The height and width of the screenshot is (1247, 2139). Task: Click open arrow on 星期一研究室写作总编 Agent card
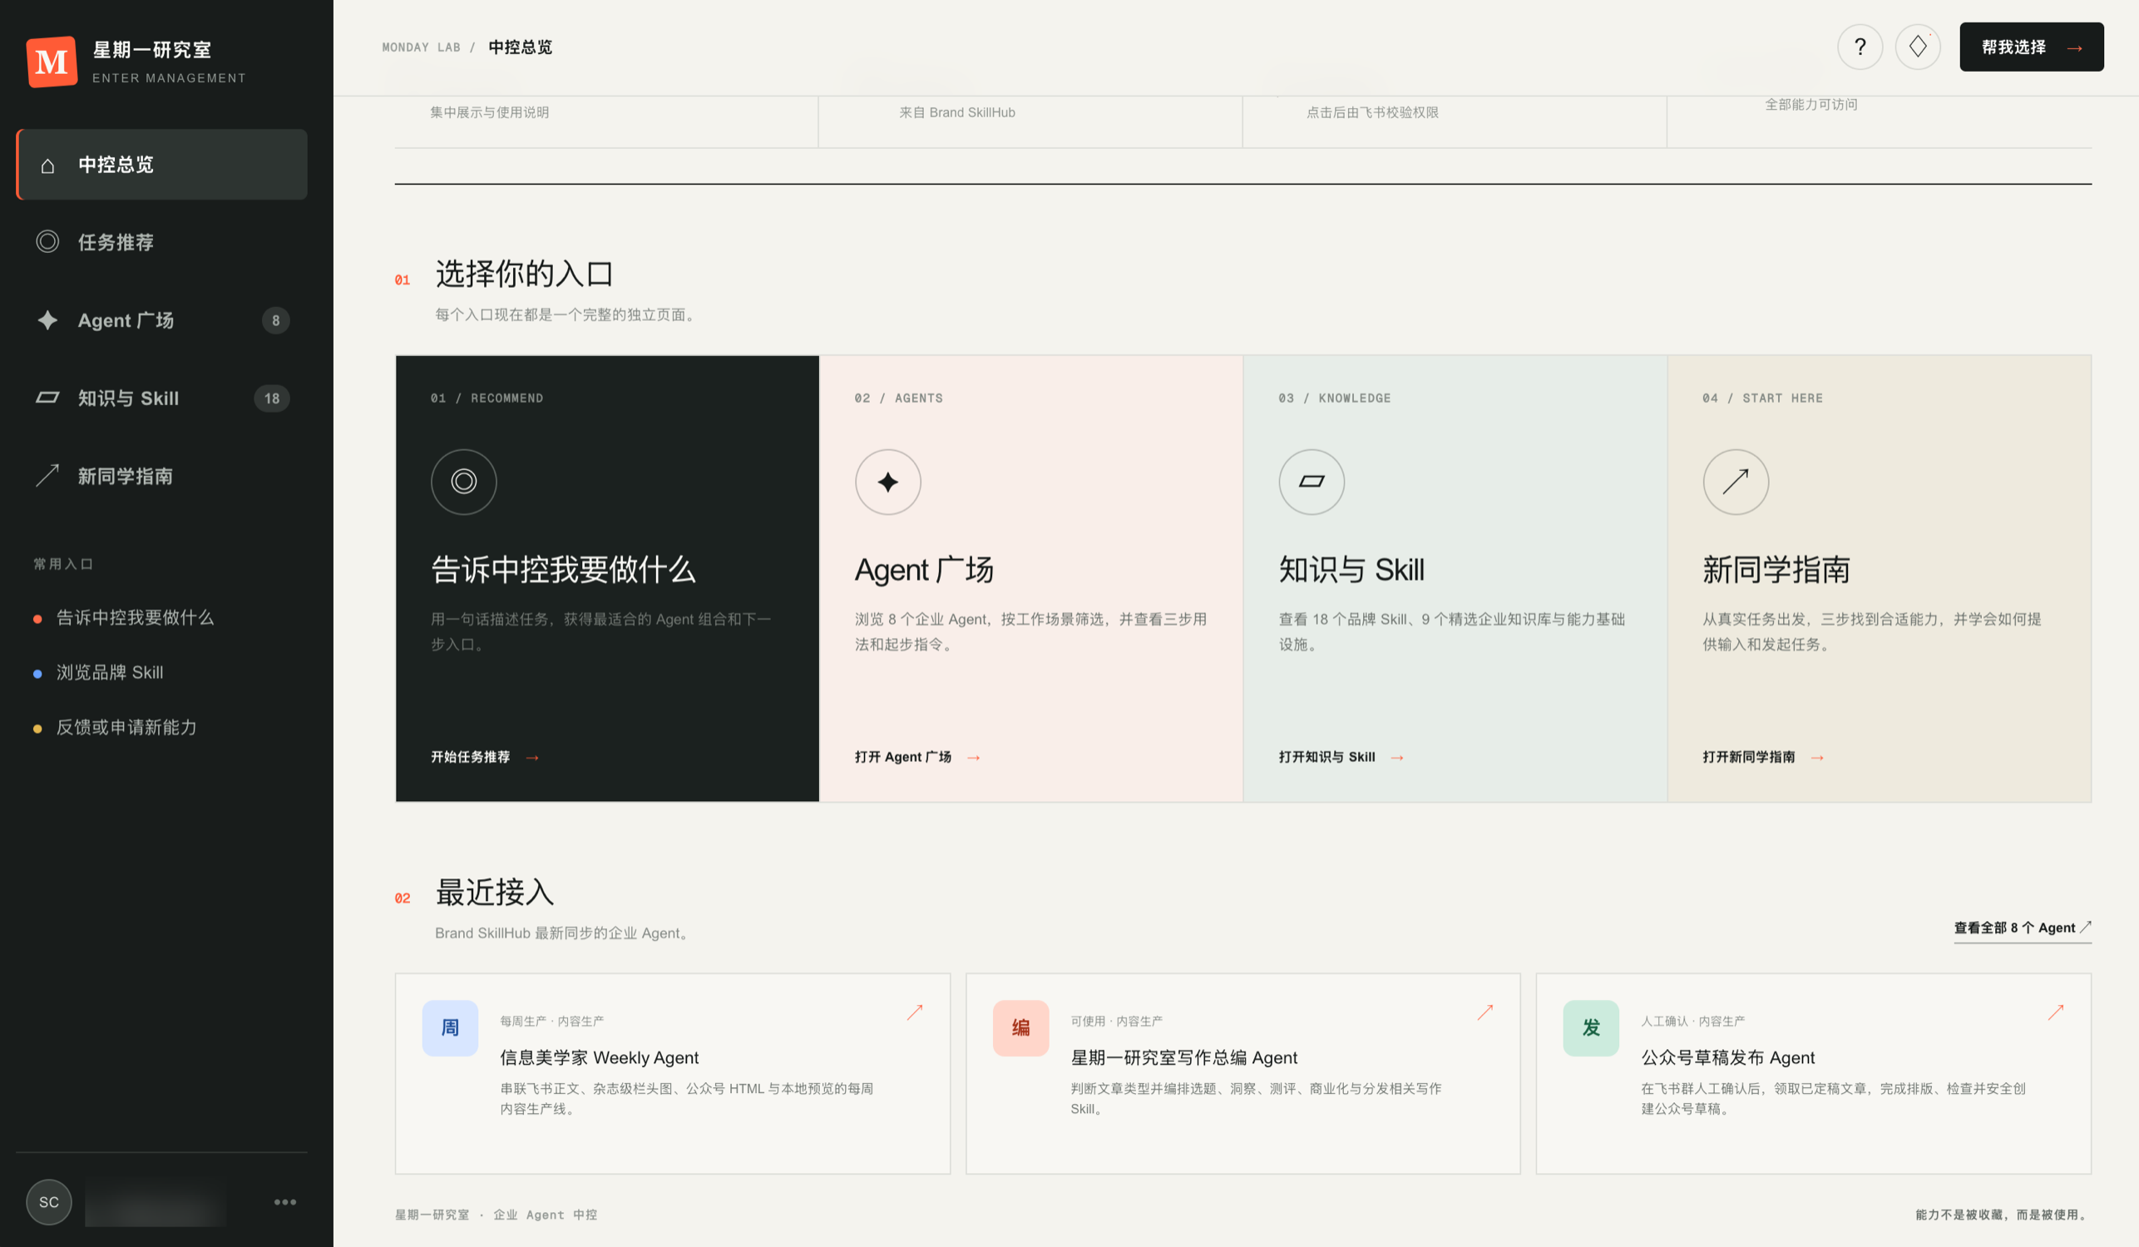1484,1012
